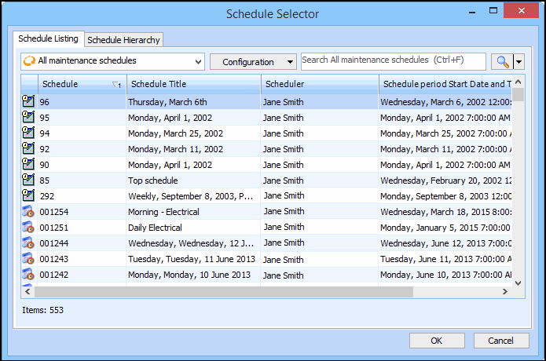Click the magnifying glass search icon
Screen dimensions: 546x361
click(x=500, y=61)
